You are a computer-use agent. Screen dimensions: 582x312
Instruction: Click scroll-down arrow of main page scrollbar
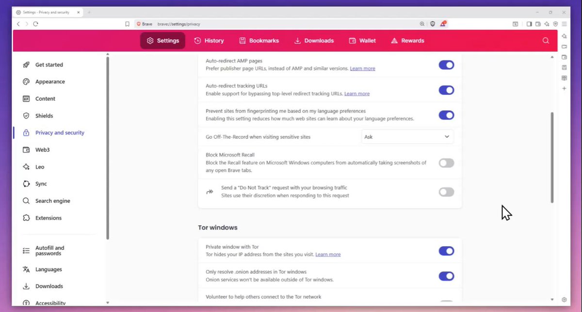(x=552, y=300)
